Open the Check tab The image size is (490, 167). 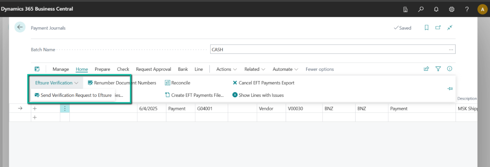[123, 69]
